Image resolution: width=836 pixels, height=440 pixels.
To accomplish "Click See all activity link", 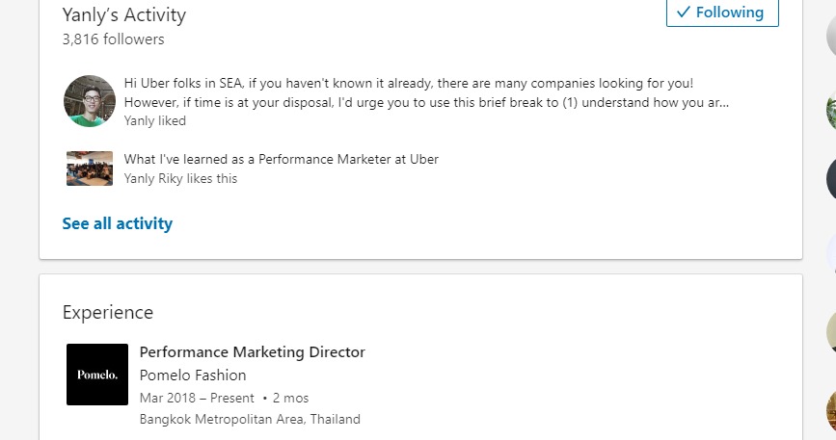I will pos(118,223).
